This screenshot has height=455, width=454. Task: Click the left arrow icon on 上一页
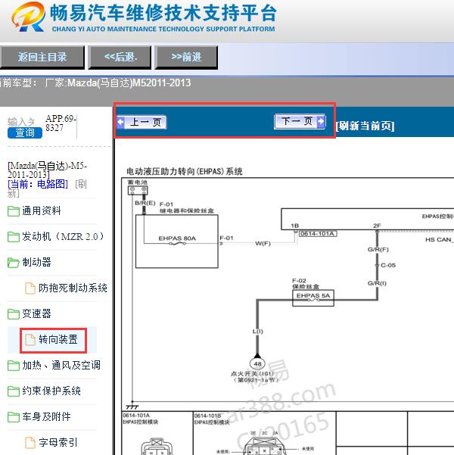pos(120,122)
